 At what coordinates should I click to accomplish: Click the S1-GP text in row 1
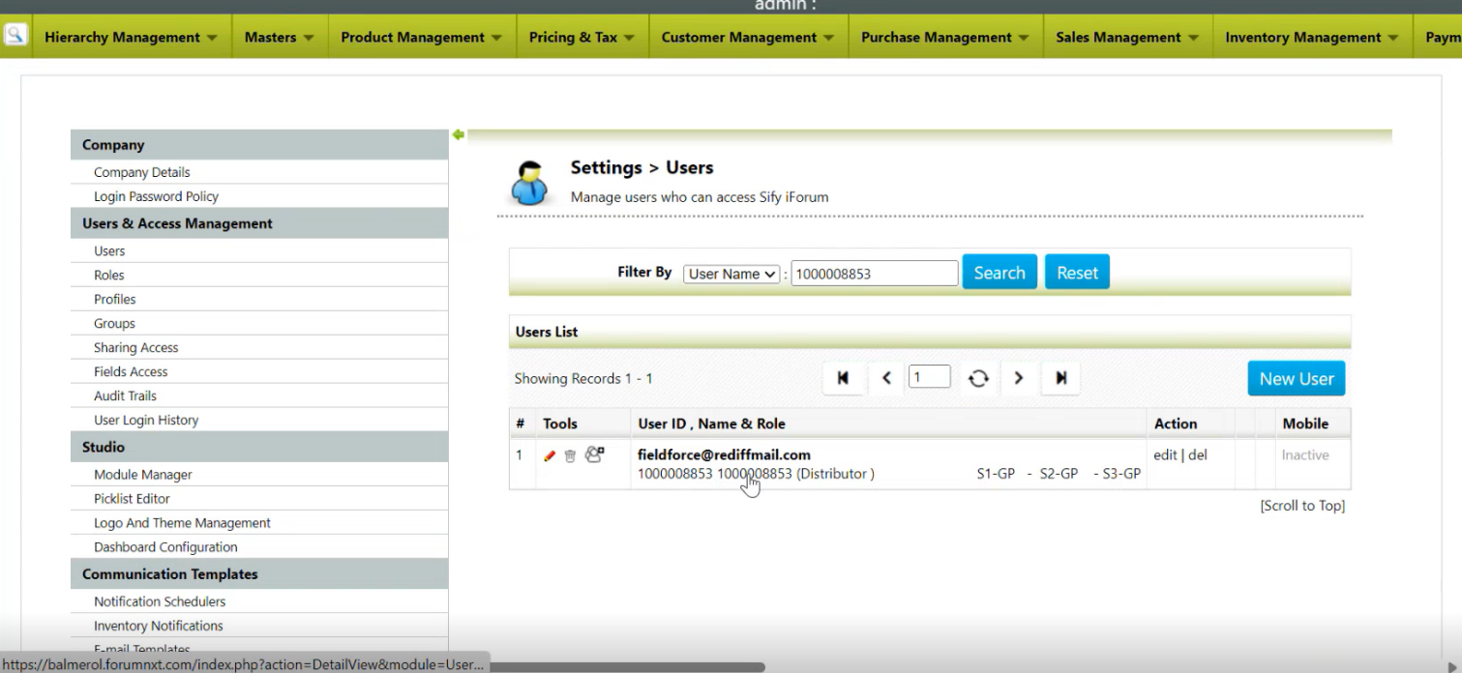point(996,474)
